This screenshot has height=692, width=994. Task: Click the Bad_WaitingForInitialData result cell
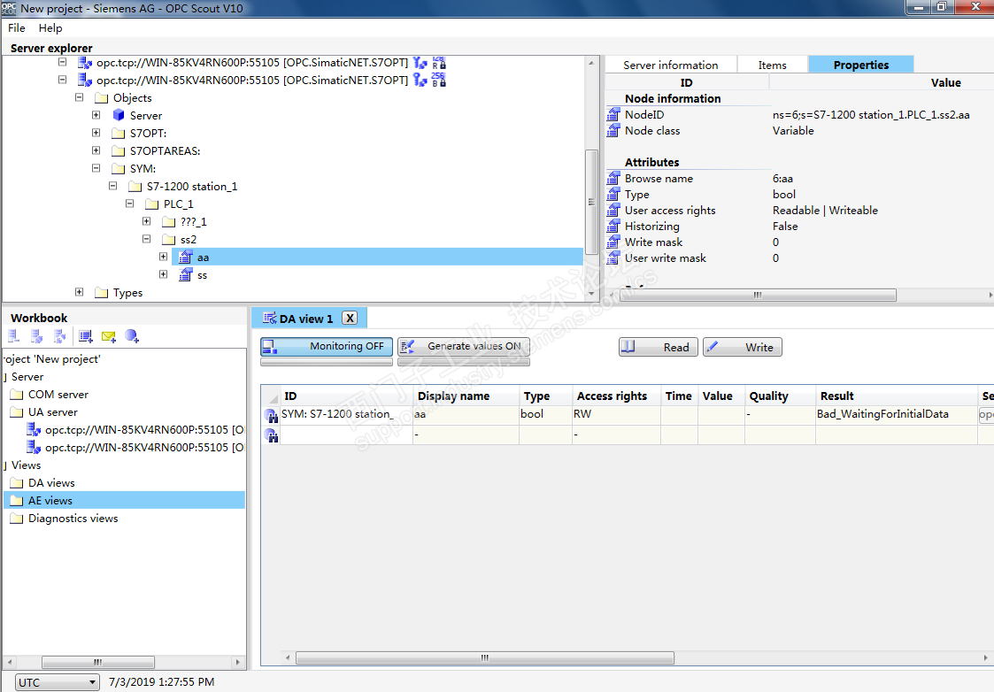click(x=897, y=414)
